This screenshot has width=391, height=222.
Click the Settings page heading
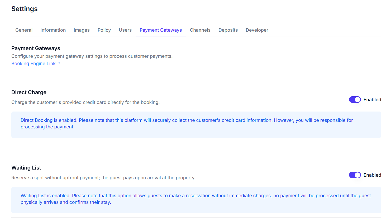click(25, 9)
